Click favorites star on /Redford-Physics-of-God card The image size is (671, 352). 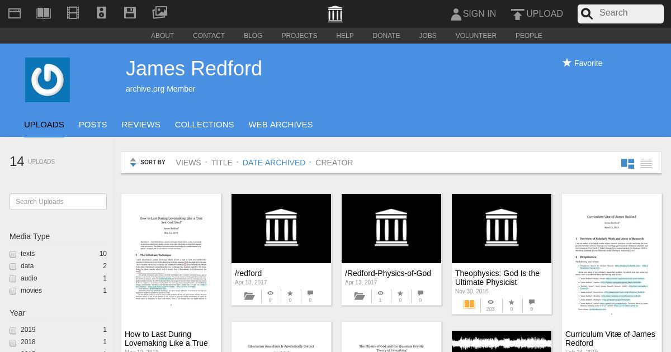click(x=400, y=293)
